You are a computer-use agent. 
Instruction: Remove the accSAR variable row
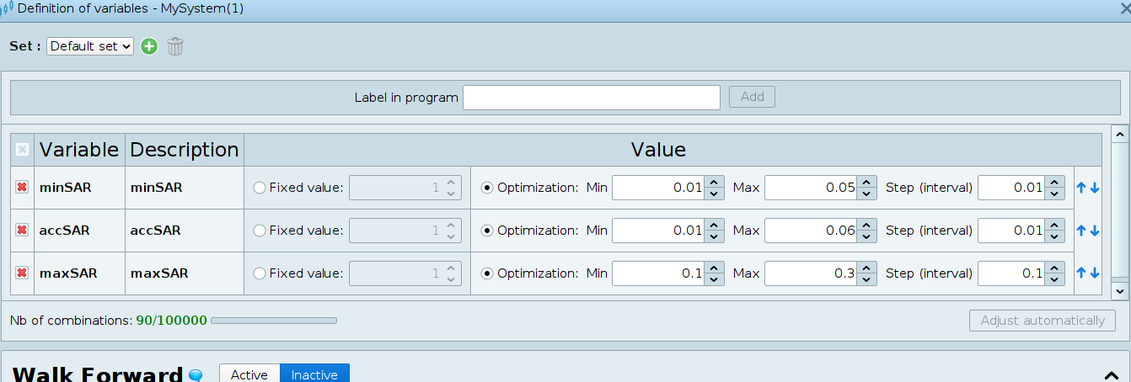coord(22,231)
